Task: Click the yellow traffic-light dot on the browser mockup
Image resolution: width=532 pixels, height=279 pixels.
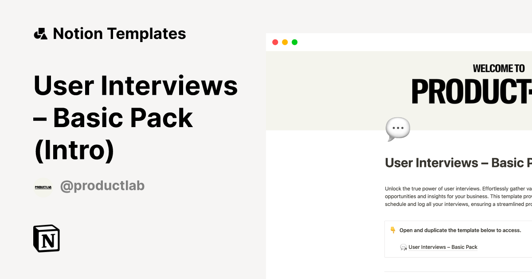Action: (x=285, y=42)
